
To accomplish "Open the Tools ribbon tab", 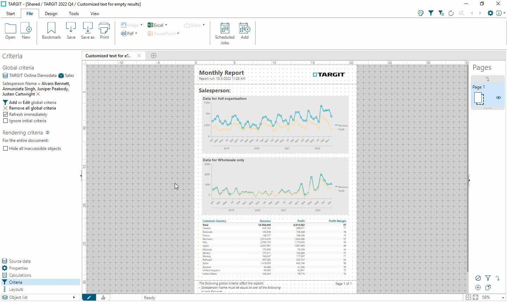I will tap(74, 14).
